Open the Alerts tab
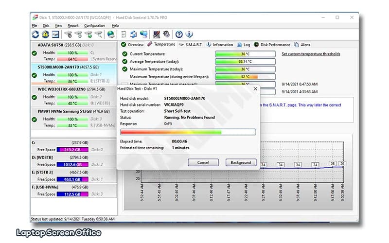 pos(302,45)
